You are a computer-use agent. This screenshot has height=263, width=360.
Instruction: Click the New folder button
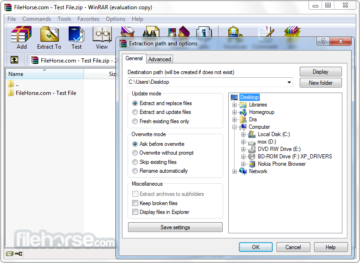coord(321,83)
